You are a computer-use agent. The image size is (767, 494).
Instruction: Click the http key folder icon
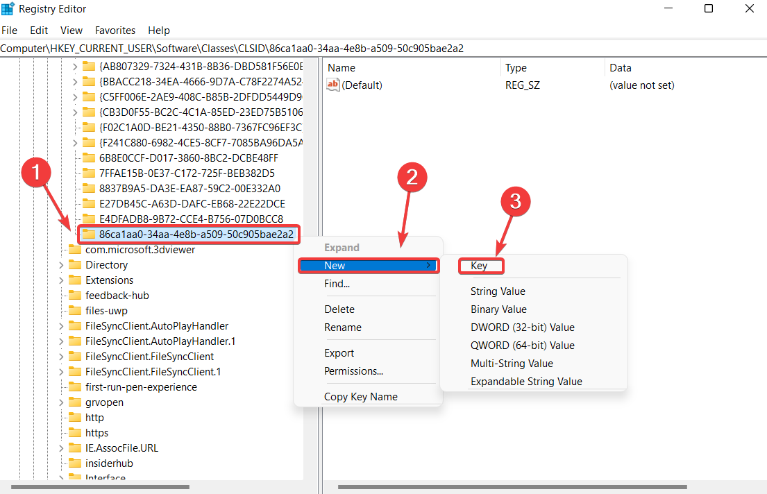point(76,417)
